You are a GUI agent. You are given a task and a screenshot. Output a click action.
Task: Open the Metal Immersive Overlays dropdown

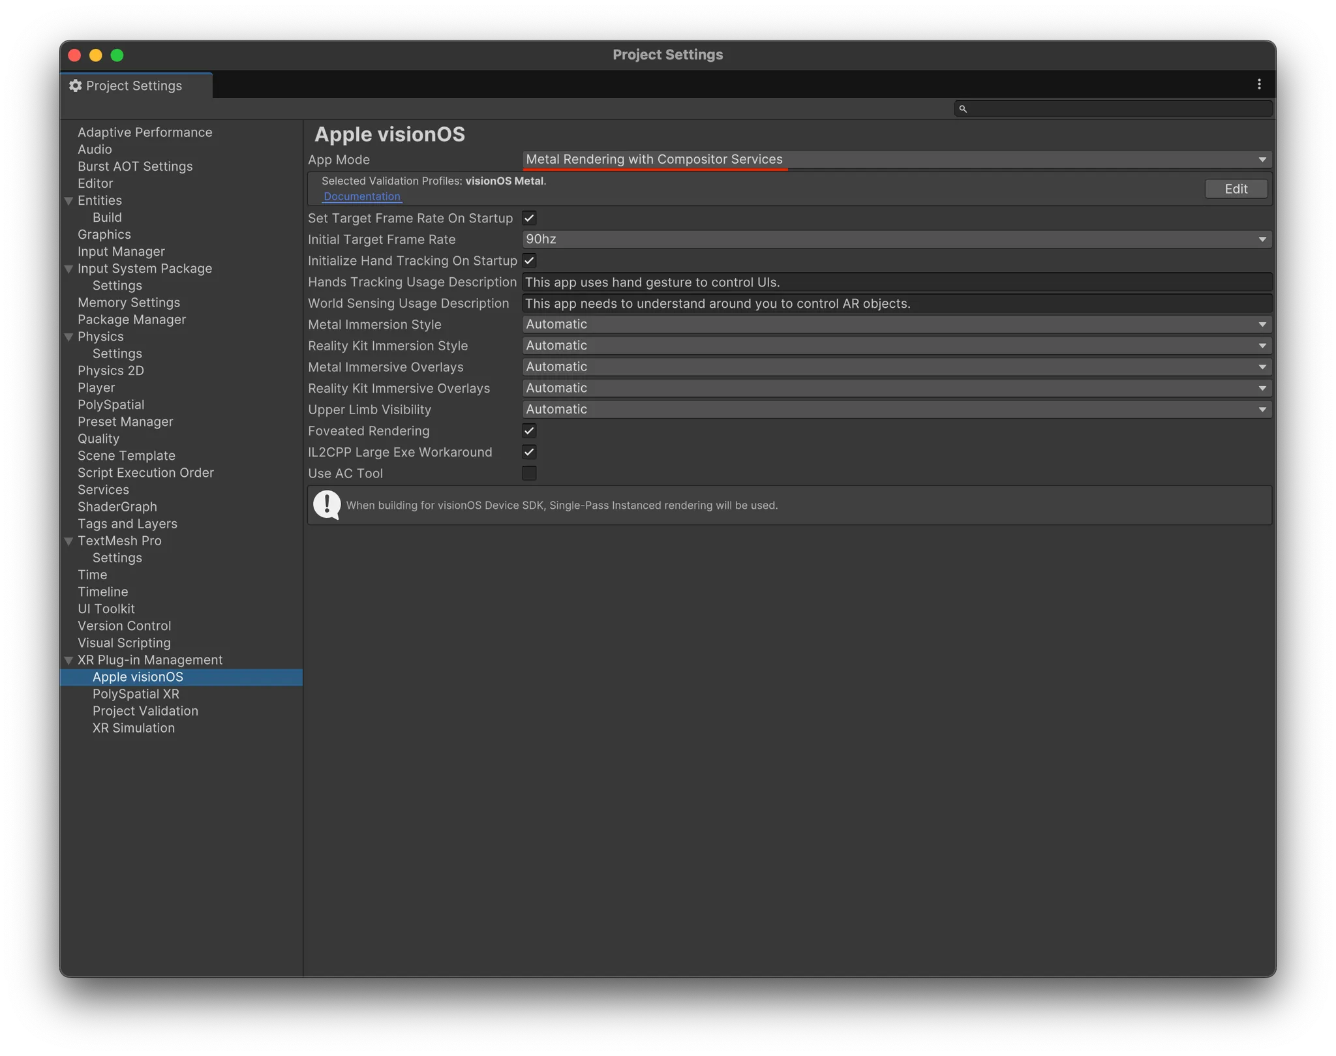point(896,367)
